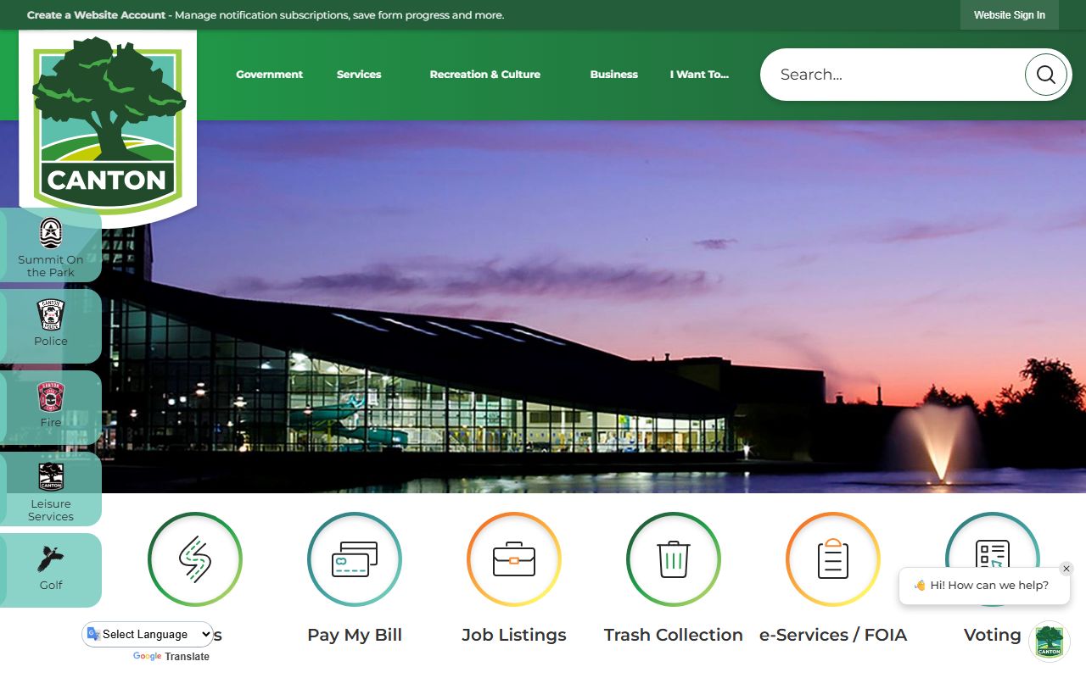The image size is (1086, 678).
Task: Open the Leisure Services tree icon
Action: [x=51, y=476]
